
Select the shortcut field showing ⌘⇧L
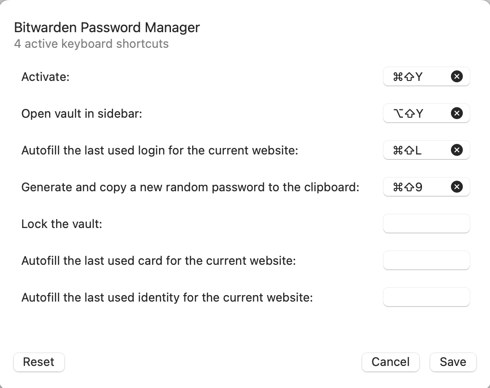[x=414, y=150]
